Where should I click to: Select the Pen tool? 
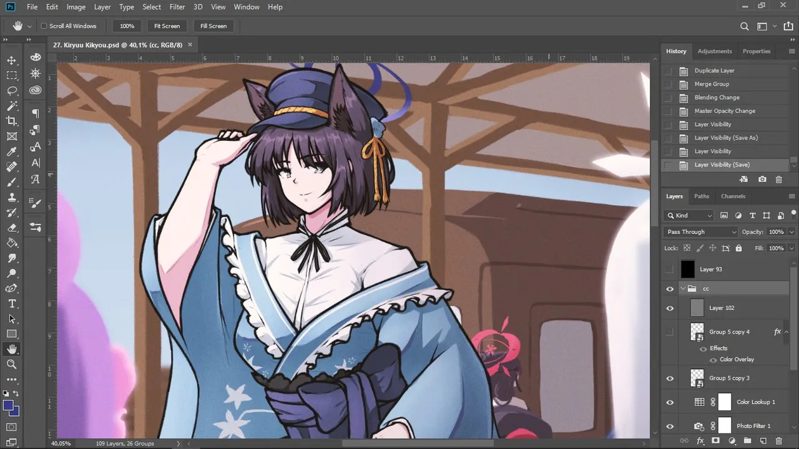pos(12,288)
